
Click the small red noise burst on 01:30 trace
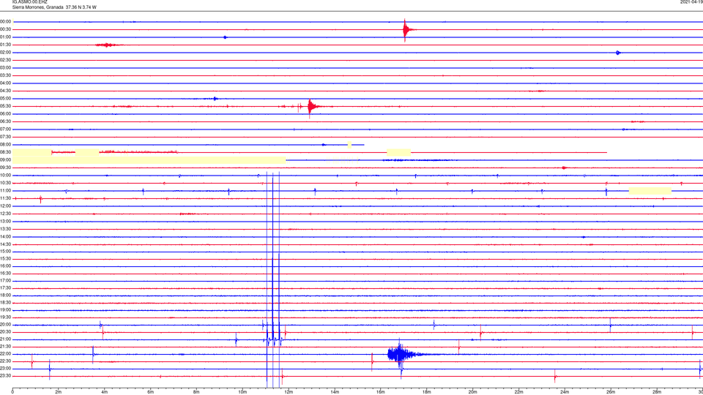pos(108,45)
